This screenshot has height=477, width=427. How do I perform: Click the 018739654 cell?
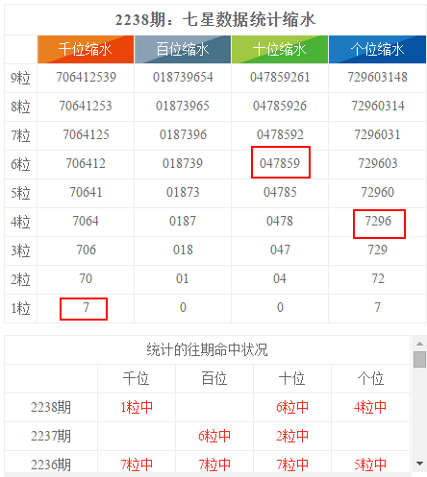[183, 77]
